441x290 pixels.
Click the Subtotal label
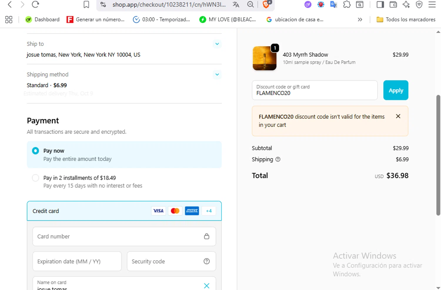[262, 148]
